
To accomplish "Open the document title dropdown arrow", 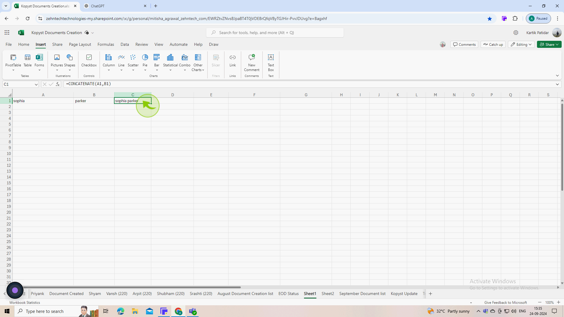I will 93,33.
